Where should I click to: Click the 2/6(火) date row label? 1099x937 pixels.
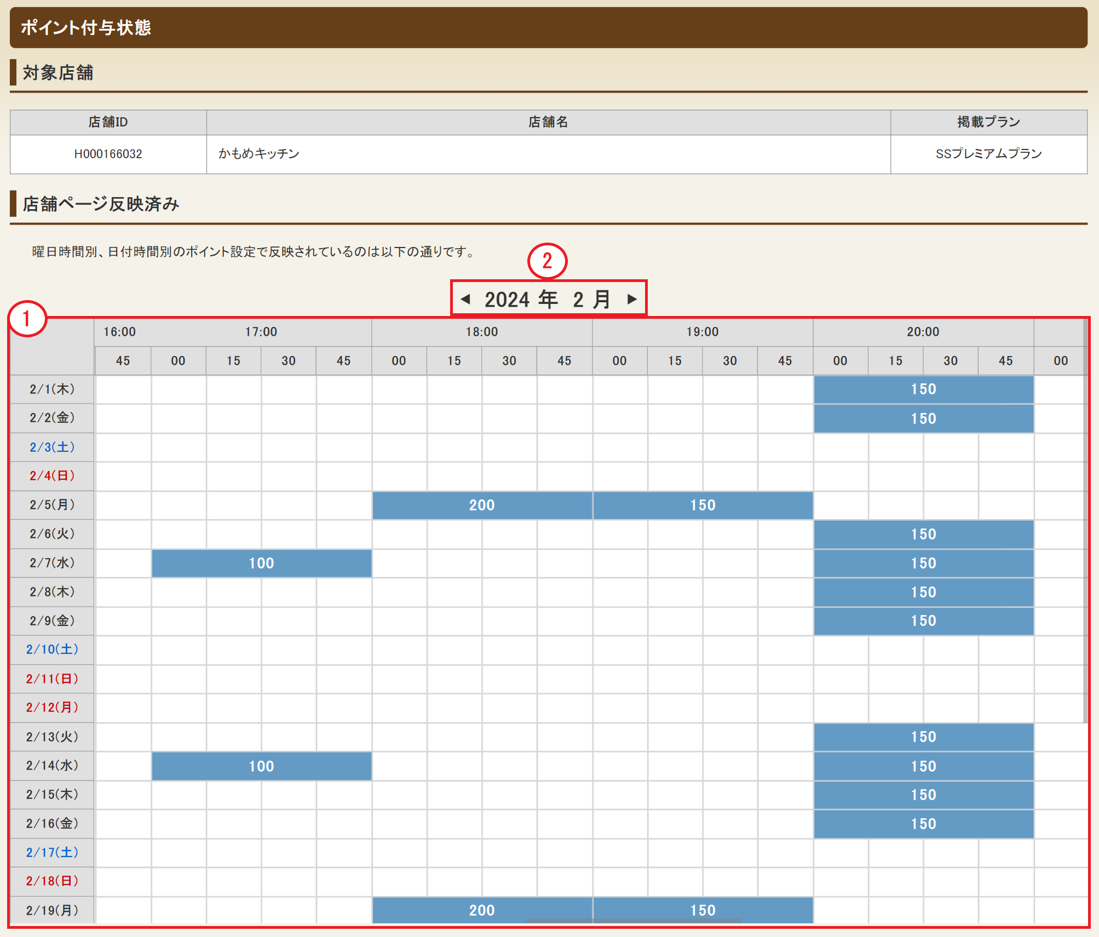(52, 534)
